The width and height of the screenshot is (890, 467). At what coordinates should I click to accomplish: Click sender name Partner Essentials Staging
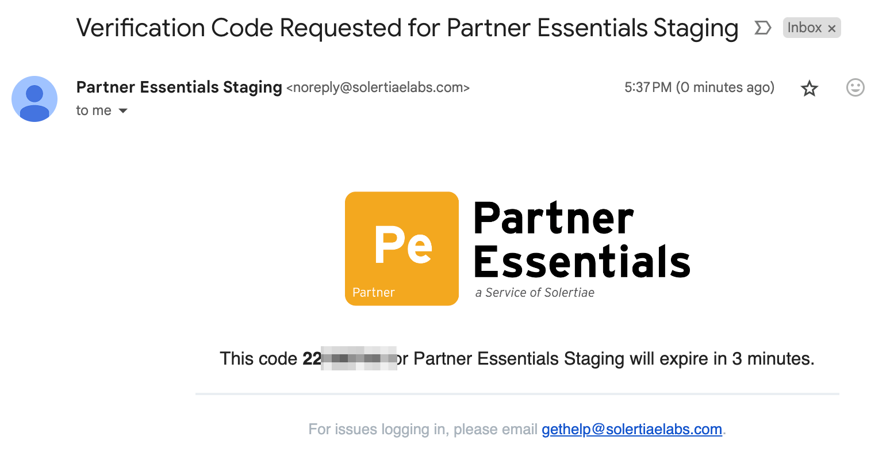click(179, 87)
